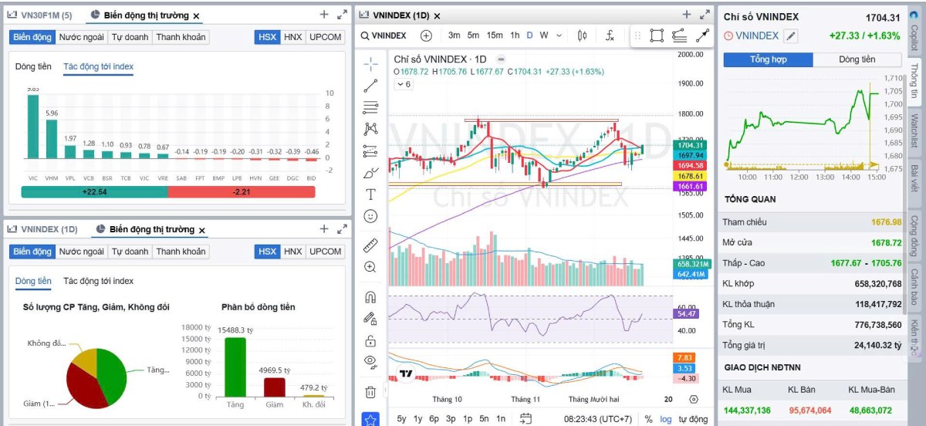Open the Fibonacci retracement tools
Viewport: 926px width, 426px height.
[370, 107]
